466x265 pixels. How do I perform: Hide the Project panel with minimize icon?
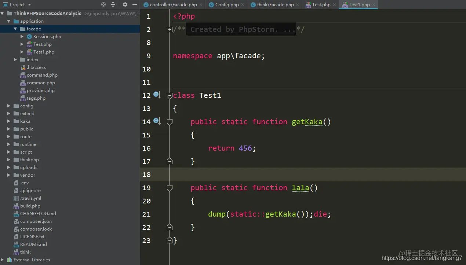coord(135,4)
